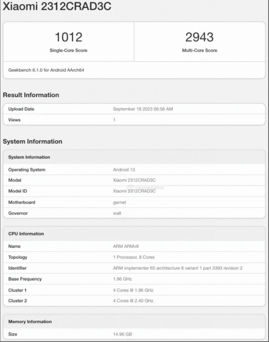This screenshot has height=342, width=269.
Task: Select Xiaomi 2312CRAD3C in the Model ID row
Action: [134, 191]
